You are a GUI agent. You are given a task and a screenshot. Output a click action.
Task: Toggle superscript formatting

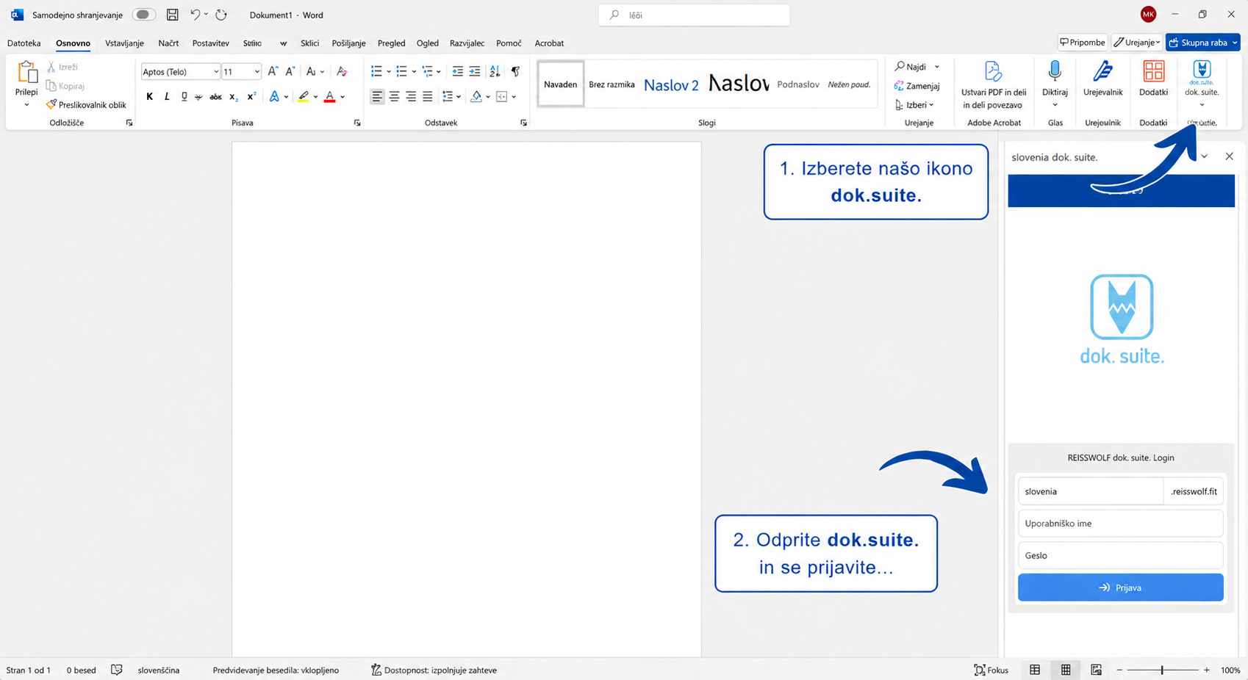(251, 96)
